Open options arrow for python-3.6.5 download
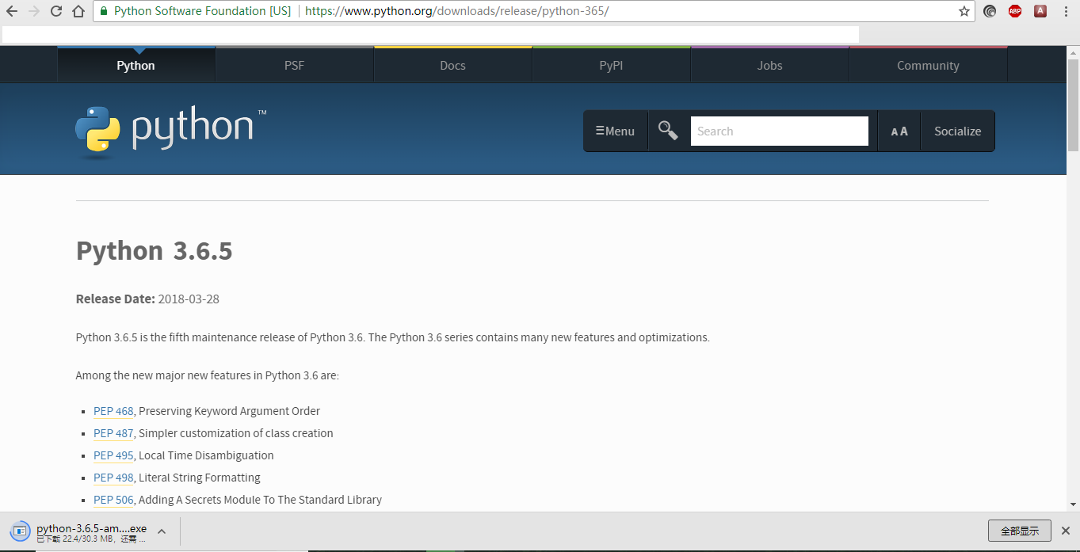Viewport: 1080px width, 552px height. [x=161, y=531]
